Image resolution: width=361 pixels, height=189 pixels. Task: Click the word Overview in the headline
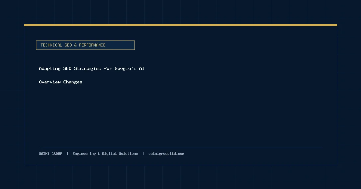50,82
